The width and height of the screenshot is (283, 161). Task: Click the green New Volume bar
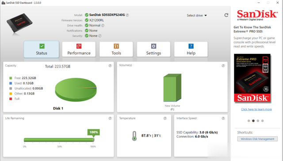[x=172, y=88]
